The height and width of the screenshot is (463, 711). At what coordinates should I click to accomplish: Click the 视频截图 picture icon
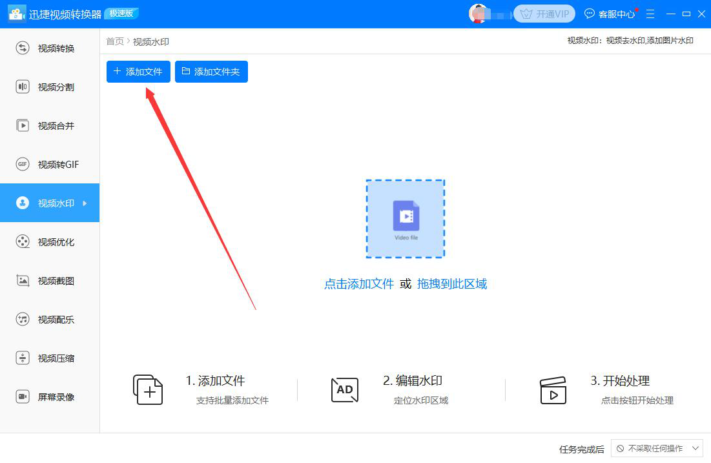point(22,280)
